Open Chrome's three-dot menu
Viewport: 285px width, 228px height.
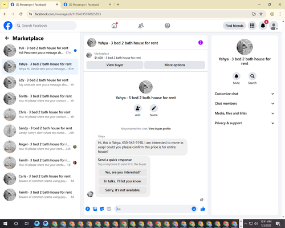click(280, 14)
